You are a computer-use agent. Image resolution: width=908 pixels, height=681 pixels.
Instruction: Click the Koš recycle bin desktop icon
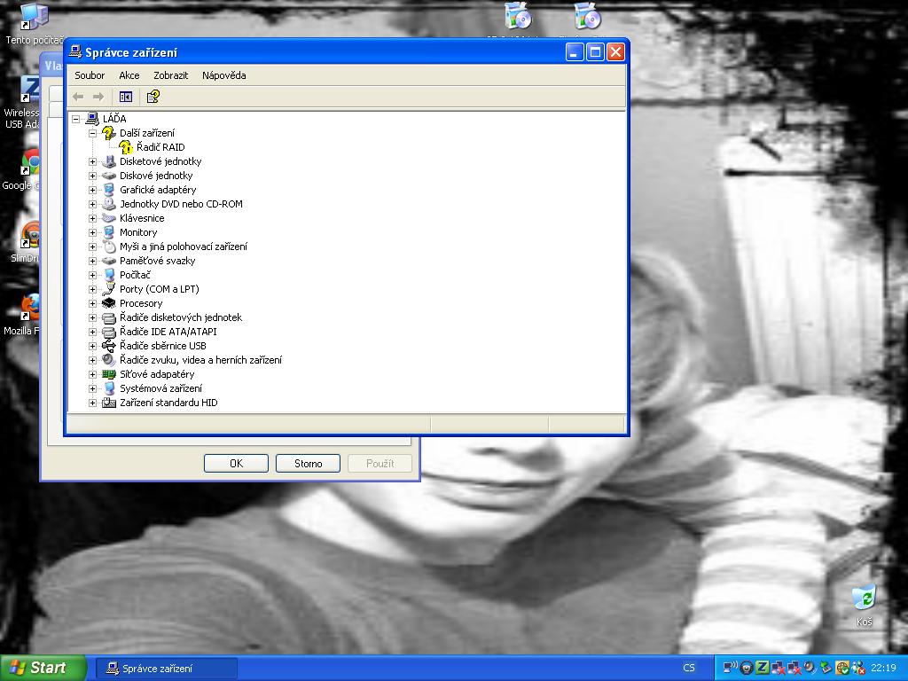click(864, 605)
